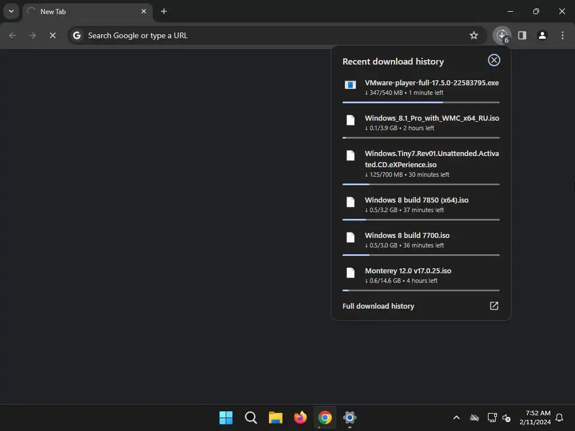The width and height of the screenshot is (575, 431).
Task: Bookmark this tab with the star icon
Action: click(474, 35)
